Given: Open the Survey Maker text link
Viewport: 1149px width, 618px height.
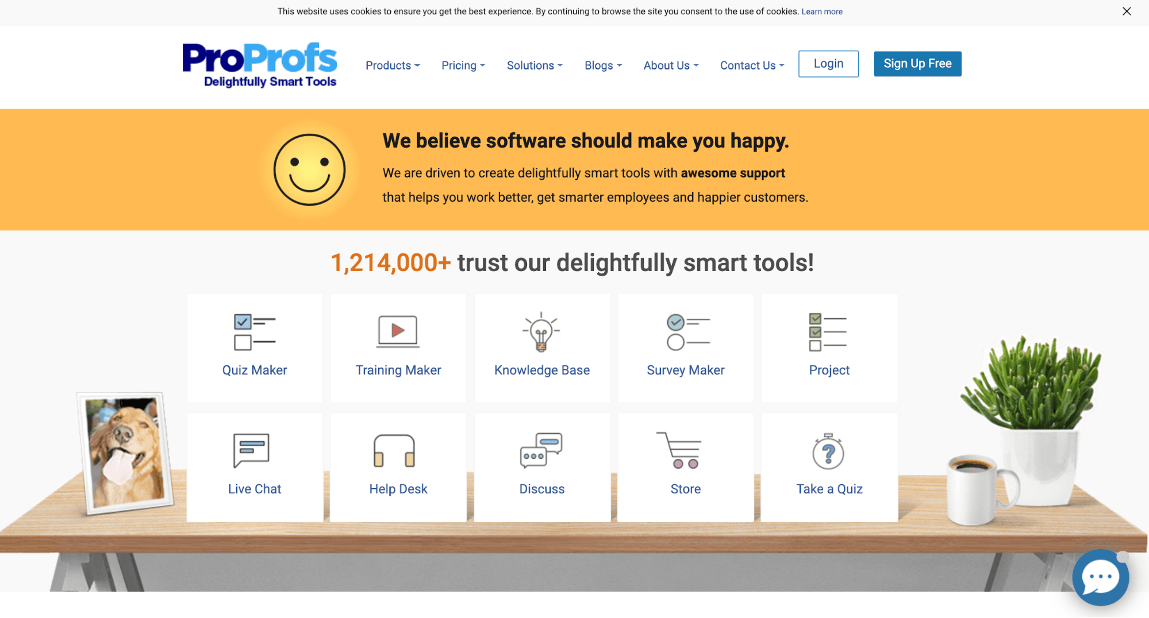Looking at the screenshot, I should click(x=686, y=370).
